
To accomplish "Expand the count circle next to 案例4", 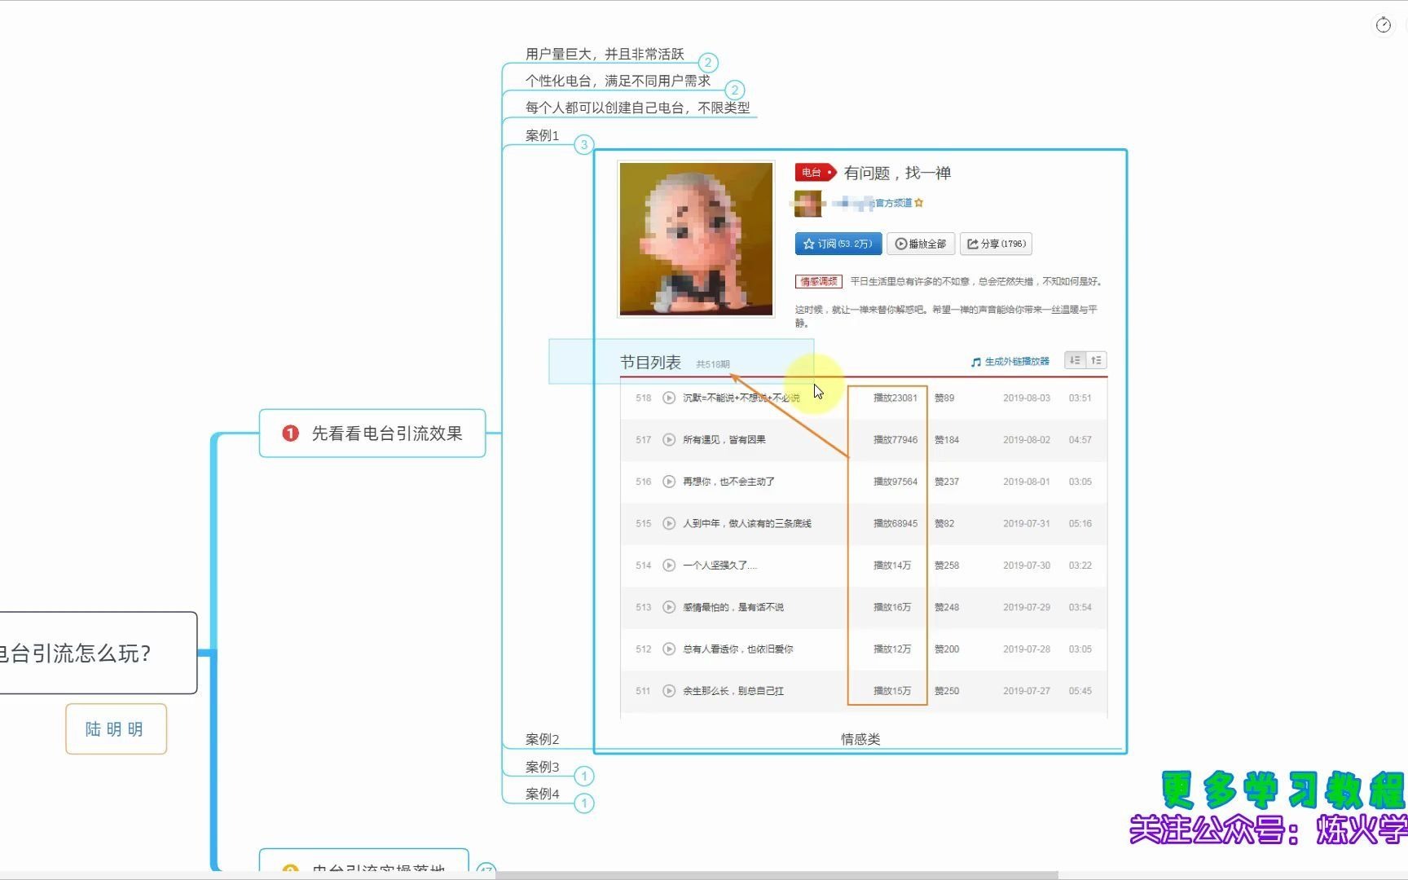I will 584,803.
